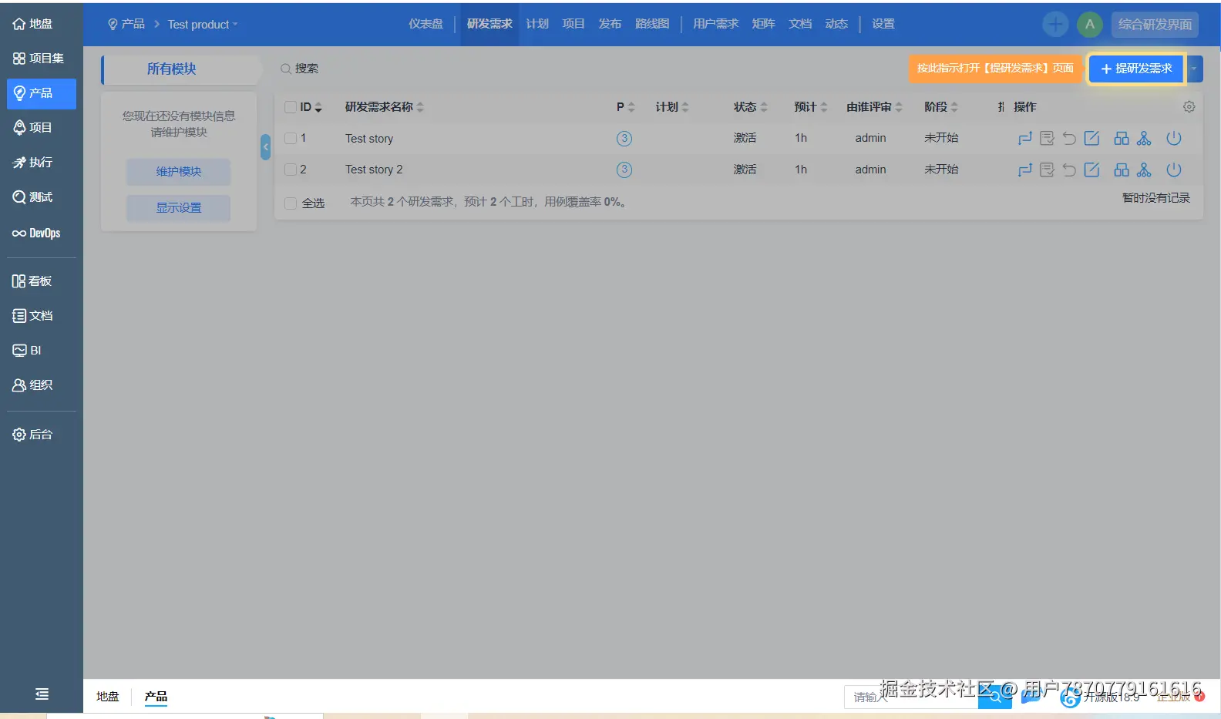The width and height of the screenshot is (1221, 719).
Task: Click the round plus quick-create button
Action: point(1055,25)
